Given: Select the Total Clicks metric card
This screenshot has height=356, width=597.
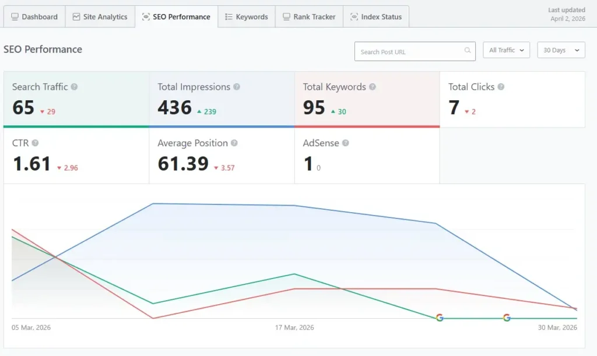Looking at the screenshot, I should click(x=512, y=99).
